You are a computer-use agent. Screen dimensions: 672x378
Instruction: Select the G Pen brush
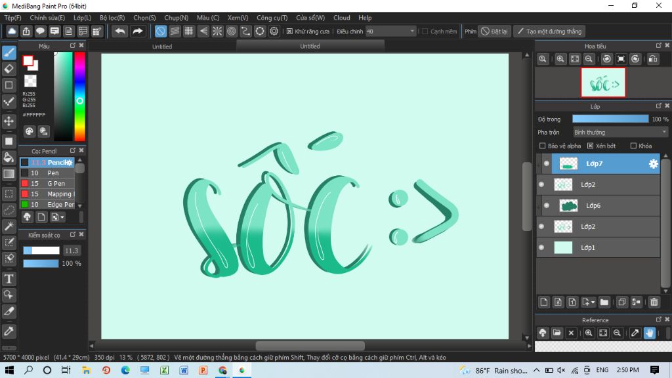[47, 184]
